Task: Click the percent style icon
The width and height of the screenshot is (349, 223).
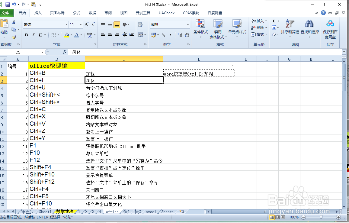Action: (x=164, y=35)
